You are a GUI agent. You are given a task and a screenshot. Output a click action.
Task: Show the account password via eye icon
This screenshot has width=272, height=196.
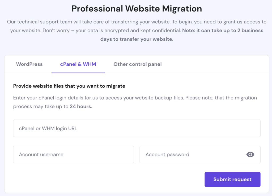click(250, 155)
